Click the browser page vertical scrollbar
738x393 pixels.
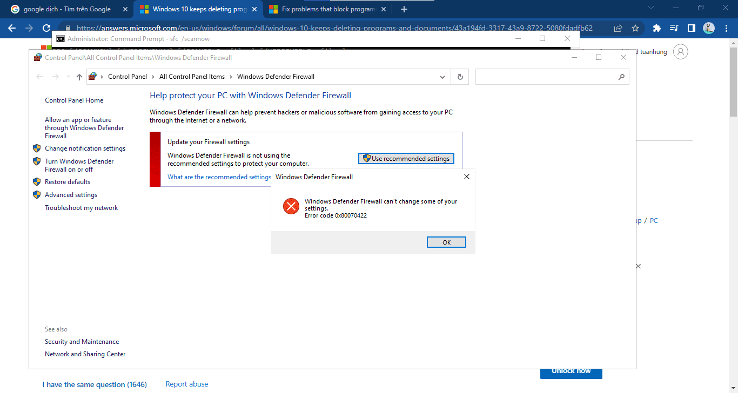tap(734, 81)
